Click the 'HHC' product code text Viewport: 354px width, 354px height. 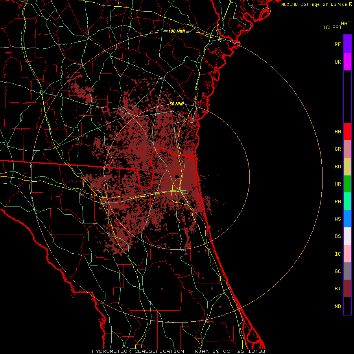pos(346,24)
